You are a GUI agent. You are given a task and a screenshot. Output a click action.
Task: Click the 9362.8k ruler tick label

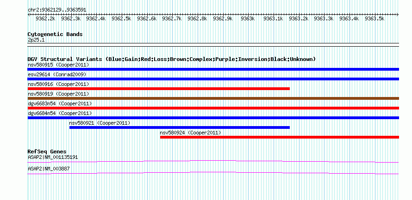(x=197, y=18)
